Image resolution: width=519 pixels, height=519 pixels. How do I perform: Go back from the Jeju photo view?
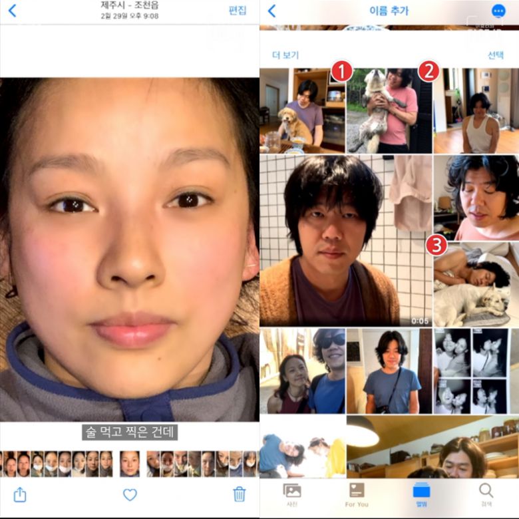[12, 11]
